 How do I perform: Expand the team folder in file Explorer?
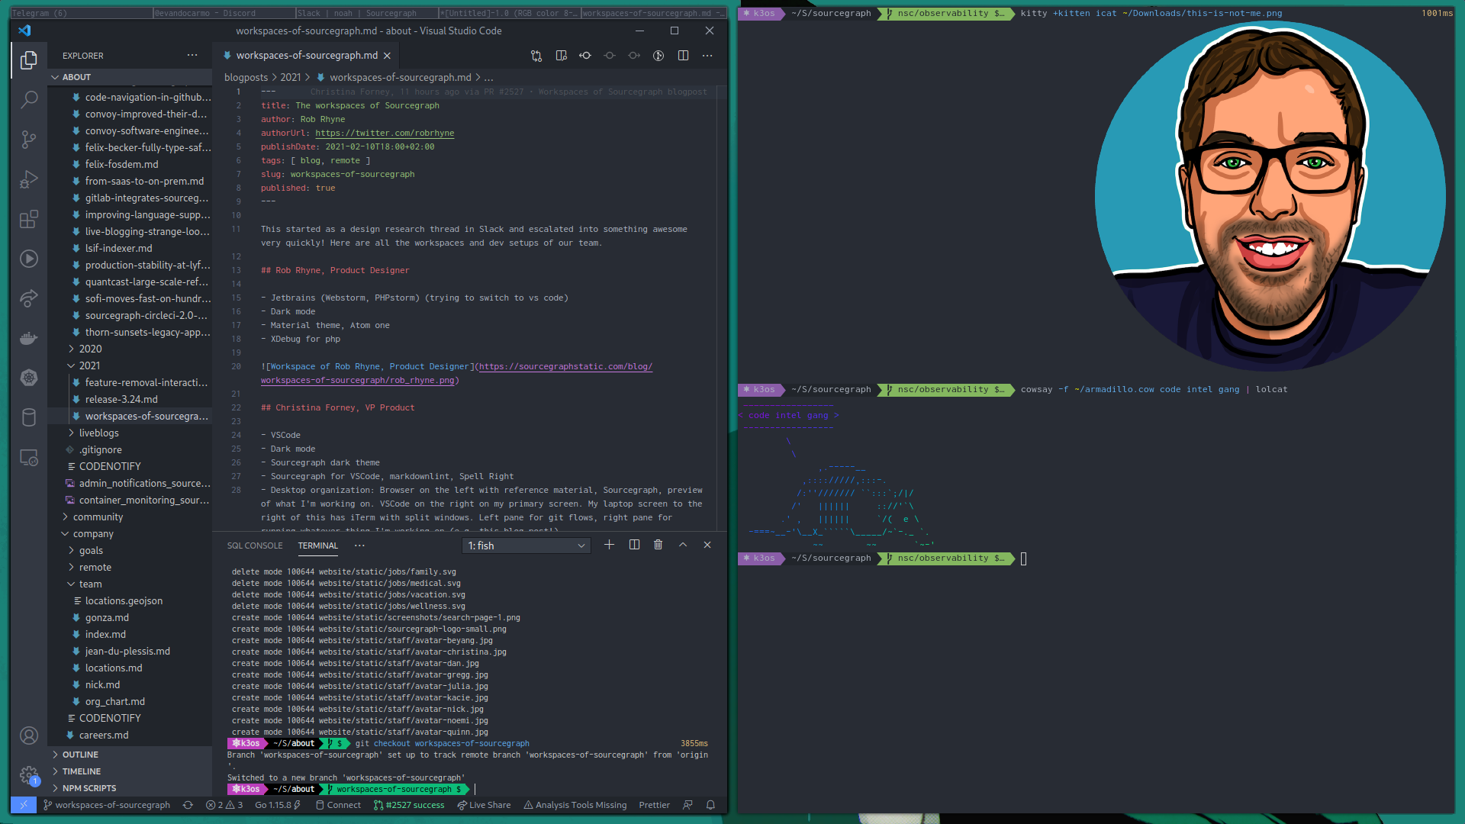89,584
